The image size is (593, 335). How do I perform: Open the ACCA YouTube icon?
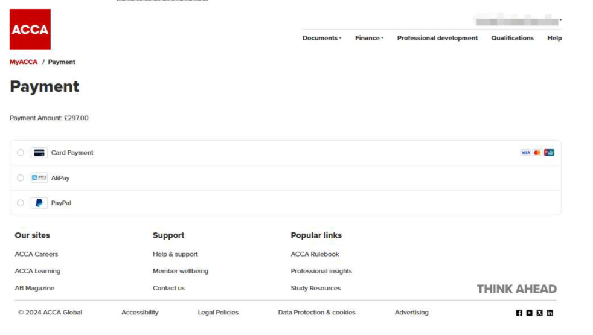529,313
